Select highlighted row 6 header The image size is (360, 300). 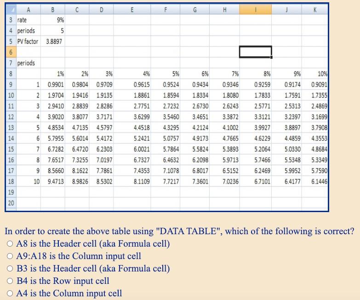pyautogui.click(x=11, y=52)
